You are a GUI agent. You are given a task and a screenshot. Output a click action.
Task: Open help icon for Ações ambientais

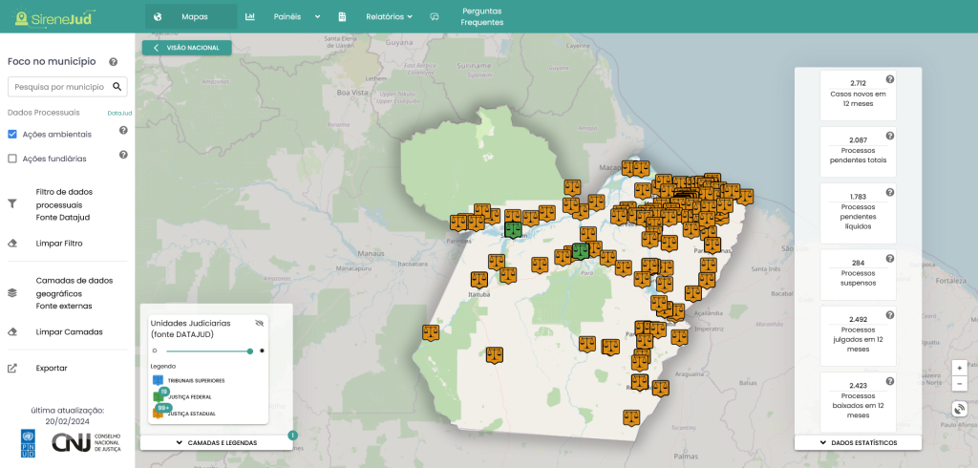123,130
